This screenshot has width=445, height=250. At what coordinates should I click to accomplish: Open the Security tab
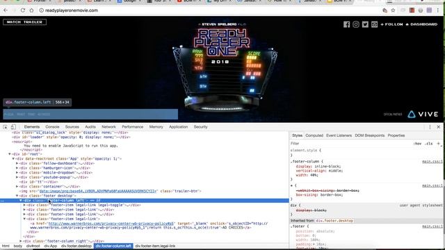point(201,127)
